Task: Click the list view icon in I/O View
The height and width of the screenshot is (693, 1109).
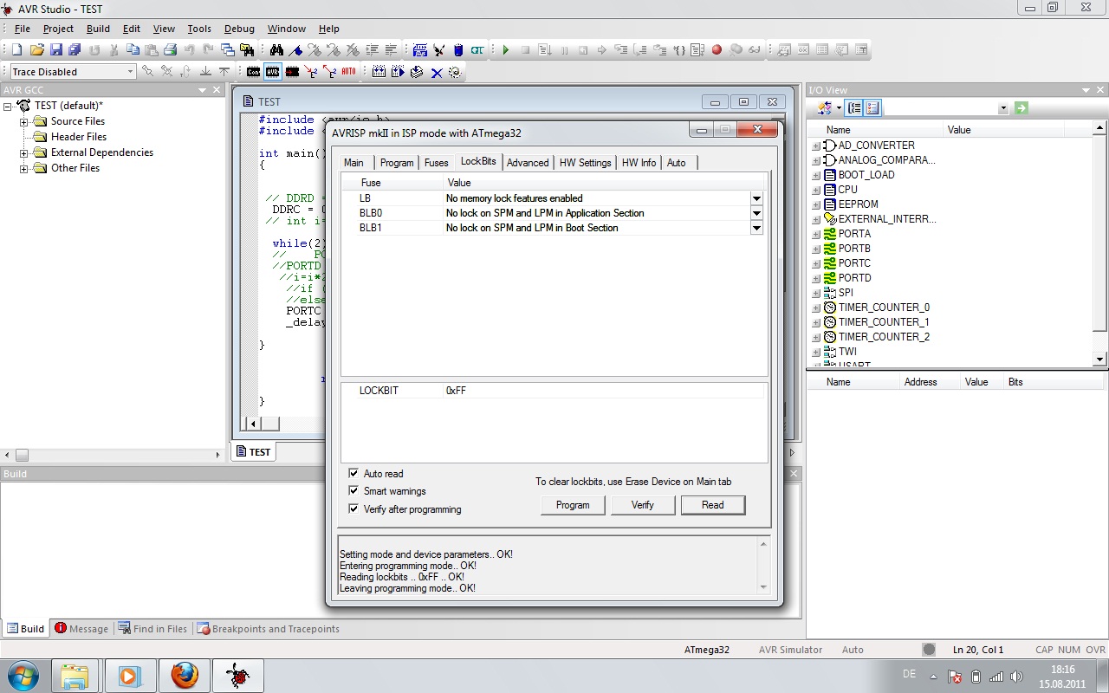Action: tap(872, 108)
